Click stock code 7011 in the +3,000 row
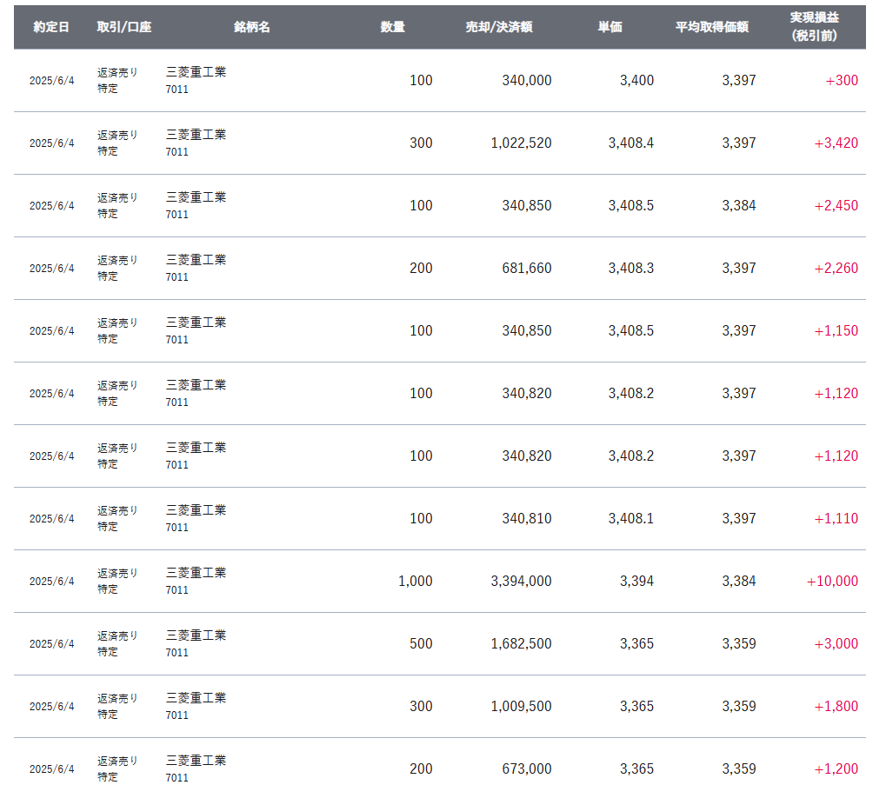Viewport: 886px width, 785px height. (x=177, y=653)
